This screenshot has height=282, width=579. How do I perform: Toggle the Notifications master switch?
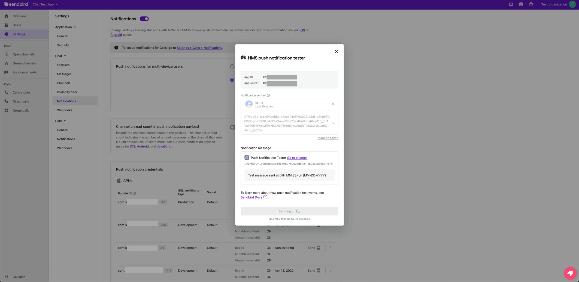(x=144, y=19)
